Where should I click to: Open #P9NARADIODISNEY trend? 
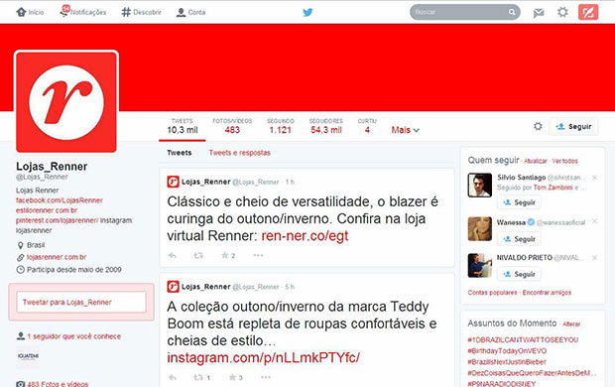pos(501,383)
